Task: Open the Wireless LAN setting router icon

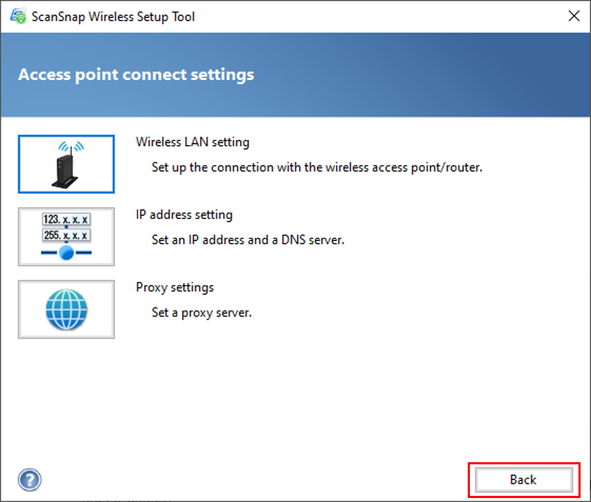Action: coord(66,164)
